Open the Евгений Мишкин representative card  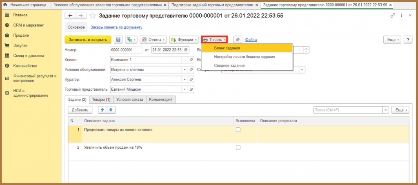(x=191, y=89)
